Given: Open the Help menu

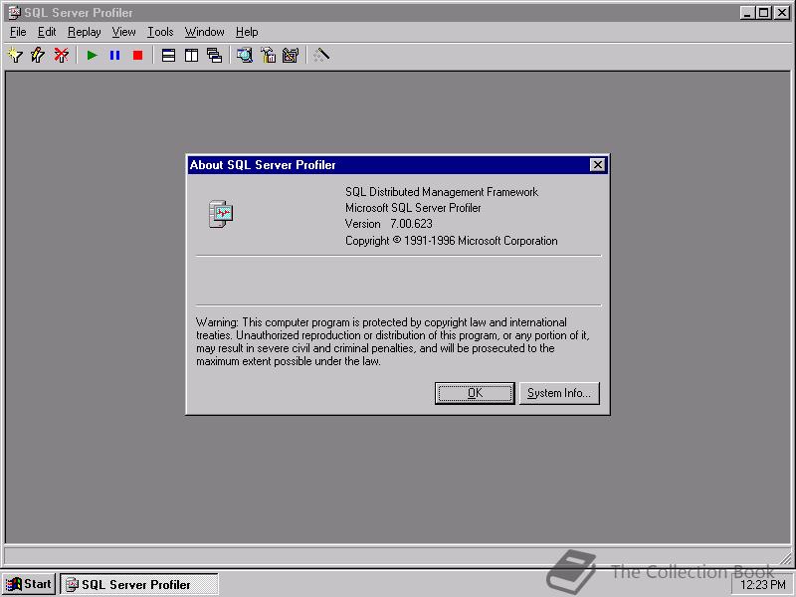Looking at the screenshot, I should 247,32.
